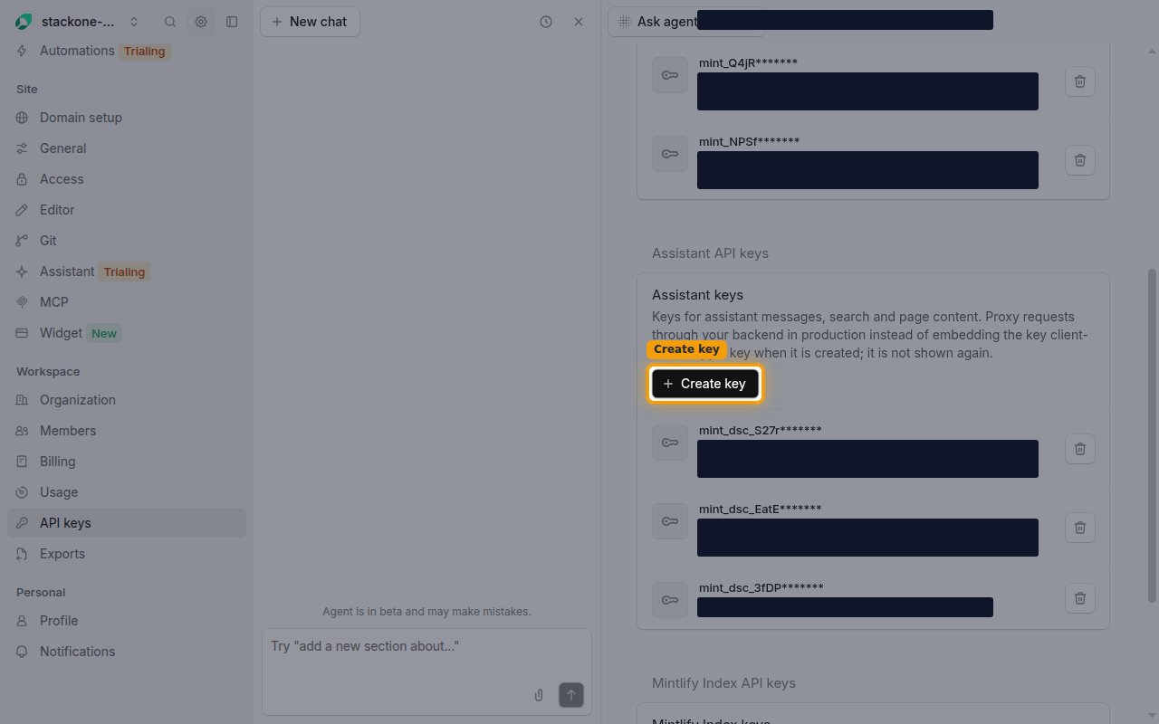Open chat history clock icon
This screenshot has width=1159, height=724.
pos(546,22)
